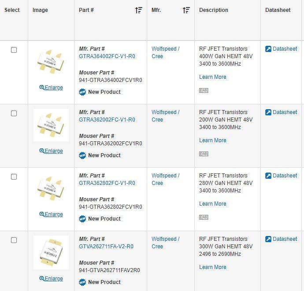Check the GTVA262711FA-V2-R0 row checkbox
The height and width of the screenshot is (291, 304).
point(14,240)
